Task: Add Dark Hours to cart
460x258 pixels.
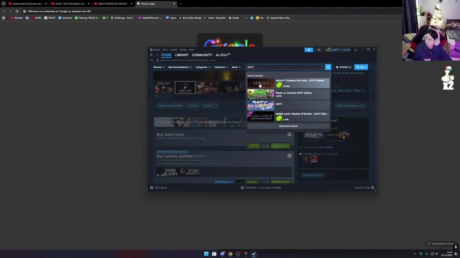Action: tap(281, 146)
